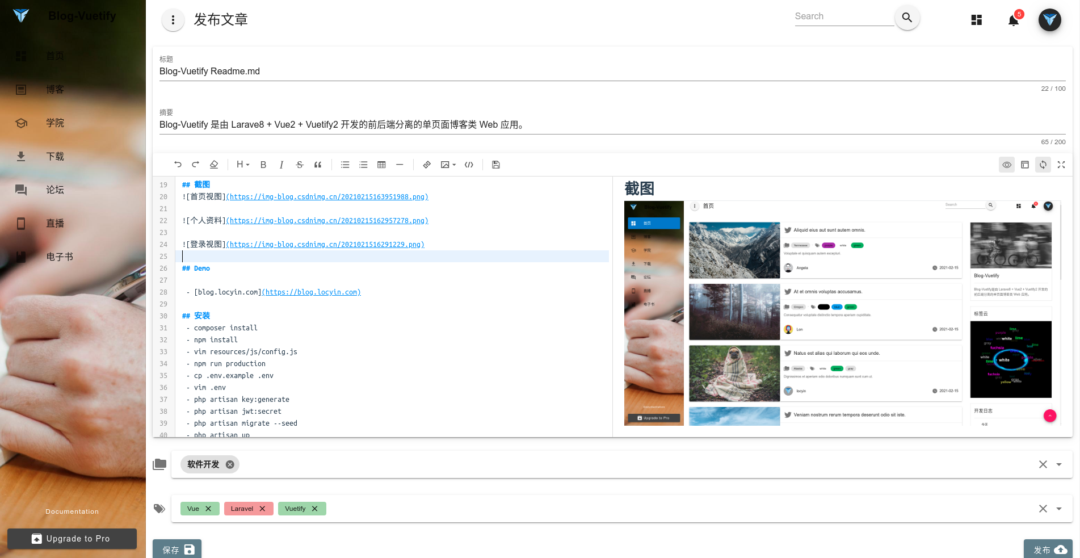The height and width of the screenshot is (558, 1080).
Task: Remove the 软件开发 category chip
Action: click(230, 464)
